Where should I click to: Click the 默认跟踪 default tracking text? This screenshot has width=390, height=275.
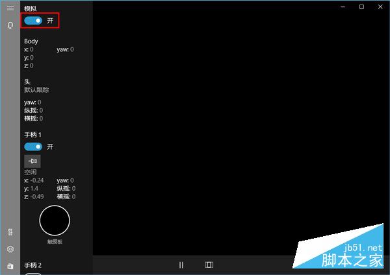coord(36,90)
